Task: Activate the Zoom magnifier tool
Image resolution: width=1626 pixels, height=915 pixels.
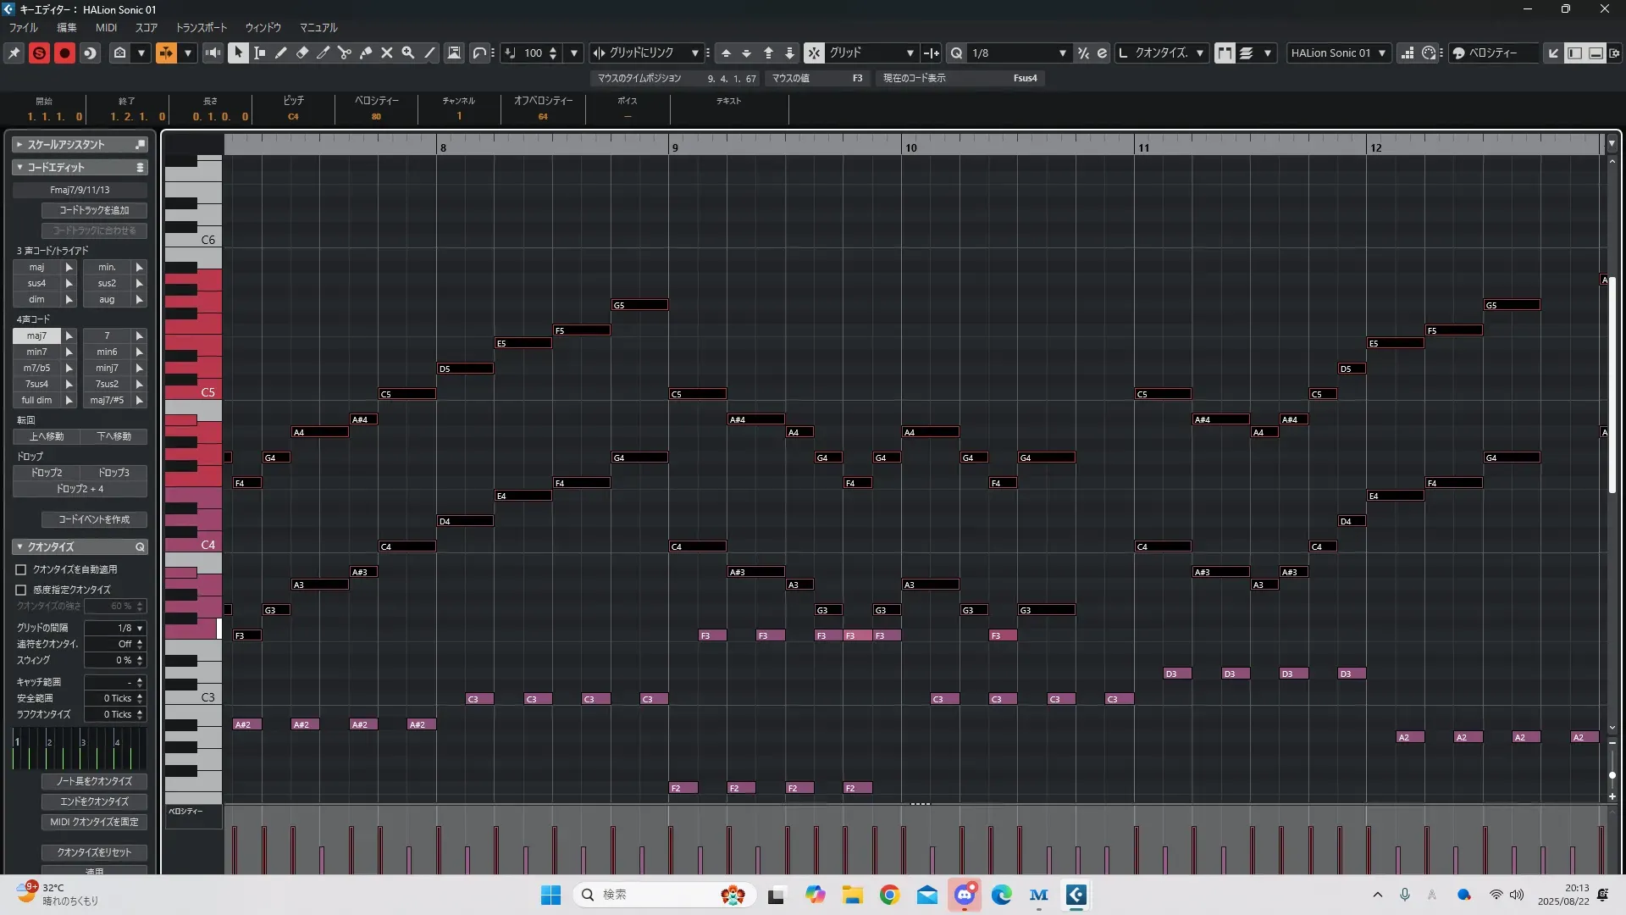Action: [x=408, y=53]
